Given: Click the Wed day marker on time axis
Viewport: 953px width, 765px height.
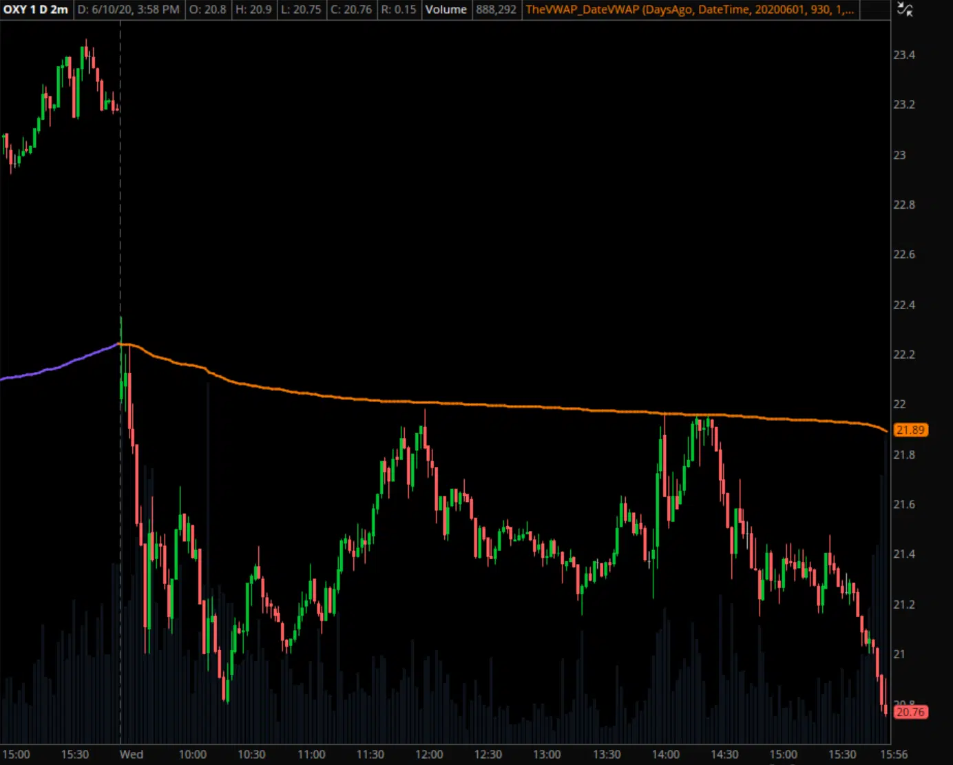Looking at the screenshot, I should coord(132,755).
